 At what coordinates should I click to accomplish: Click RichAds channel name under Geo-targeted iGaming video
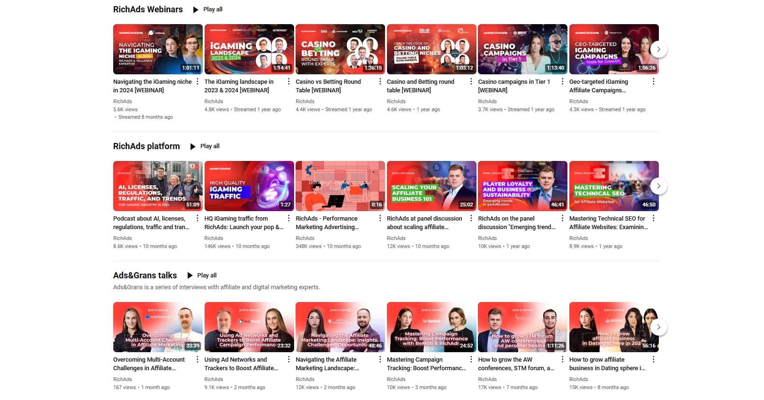pos(579,101)
